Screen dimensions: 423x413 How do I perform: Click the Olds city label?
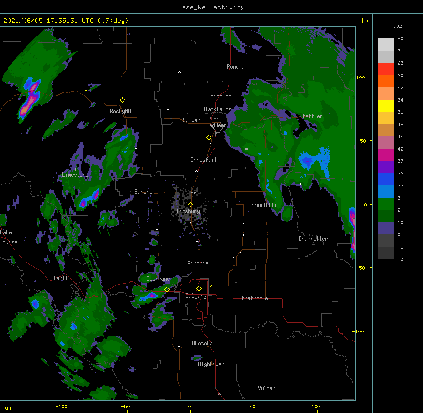[190, 193]
